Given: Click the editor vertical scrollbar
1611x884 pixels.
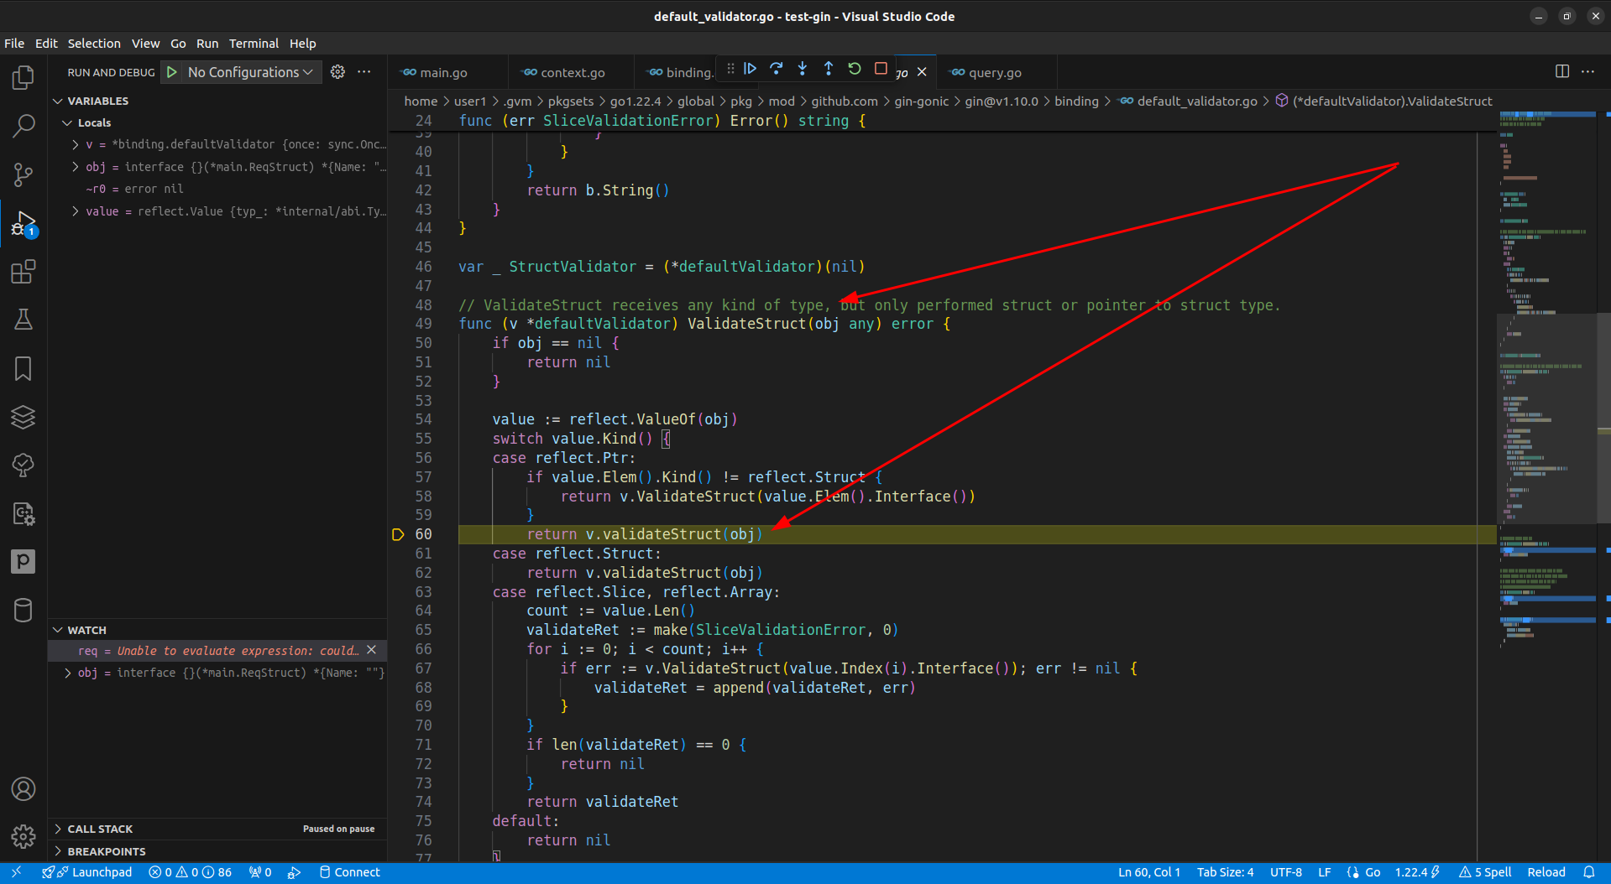Looking at the screenshot, I should [1603, 419].
